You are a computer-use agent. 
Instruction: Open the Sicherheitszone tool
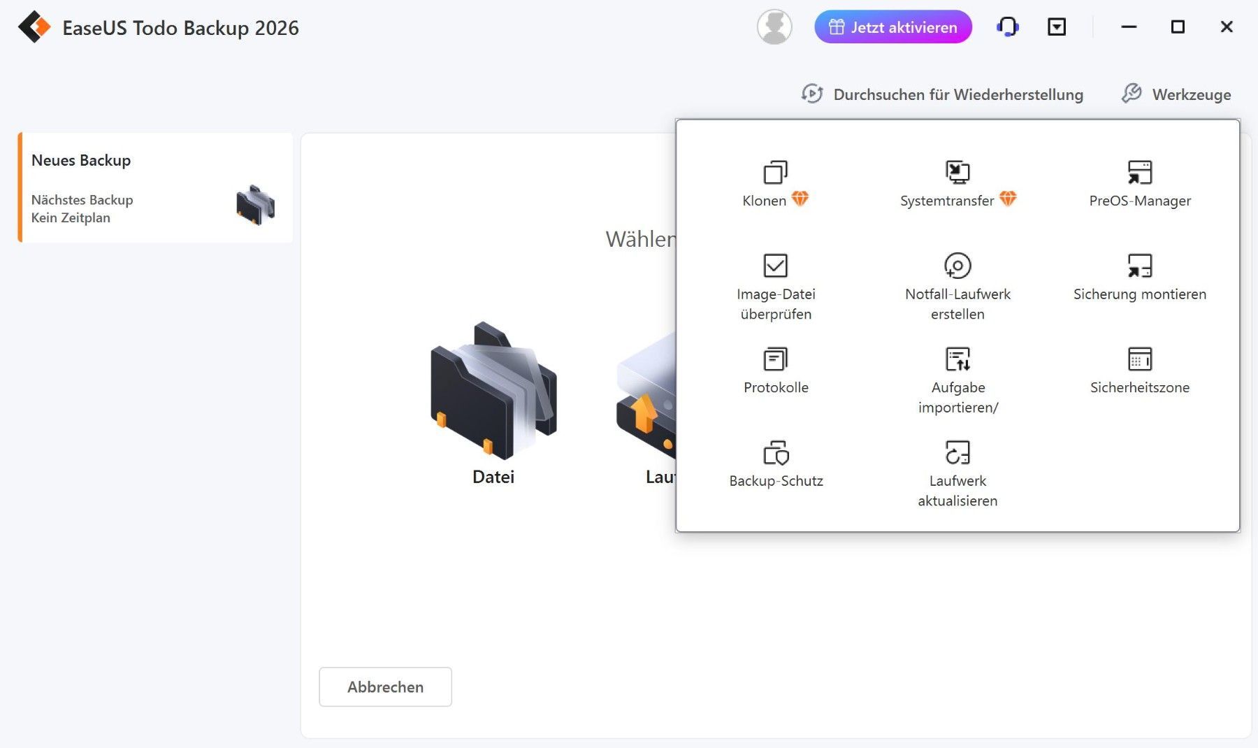point(1139,371)
